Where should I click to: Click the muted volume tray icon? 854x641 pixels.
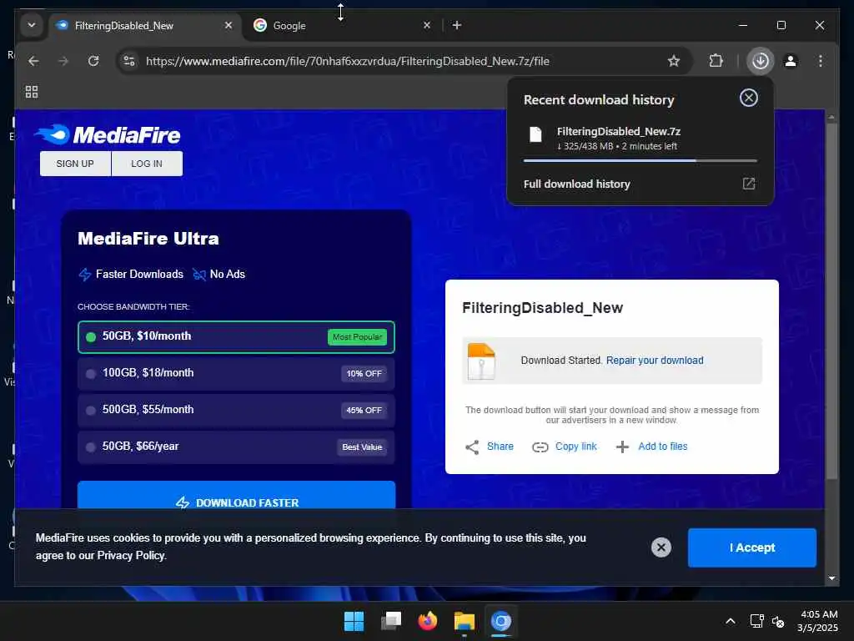coord(778,621)
